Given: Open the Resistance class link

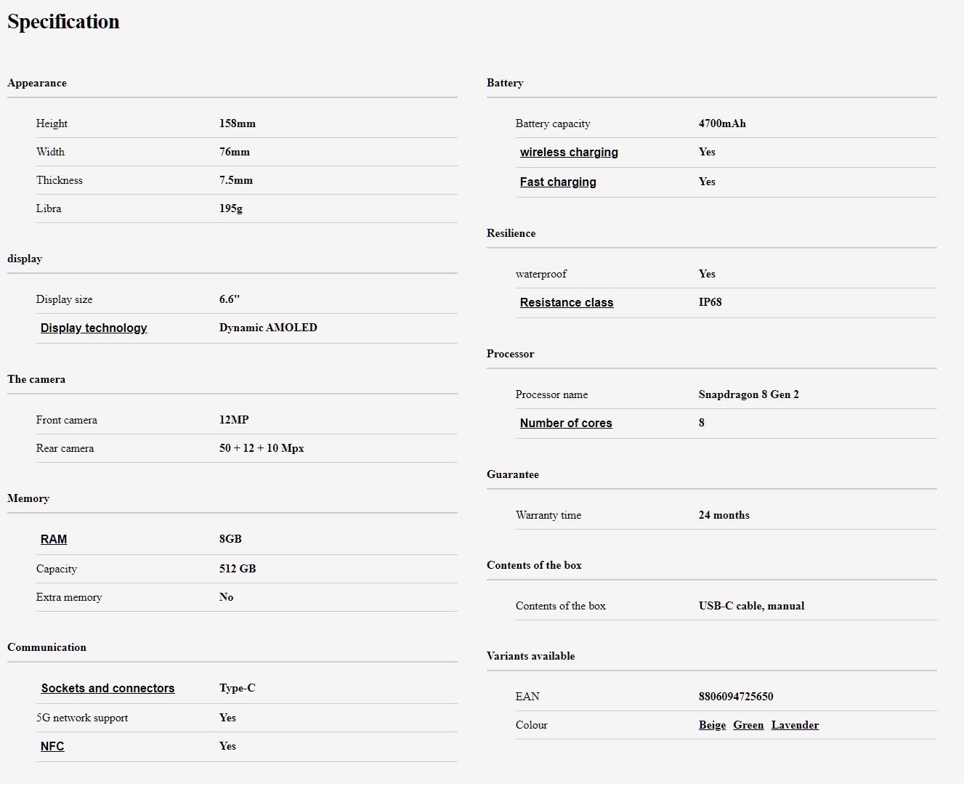Looking at the screenshot, I should click(567, 303).
